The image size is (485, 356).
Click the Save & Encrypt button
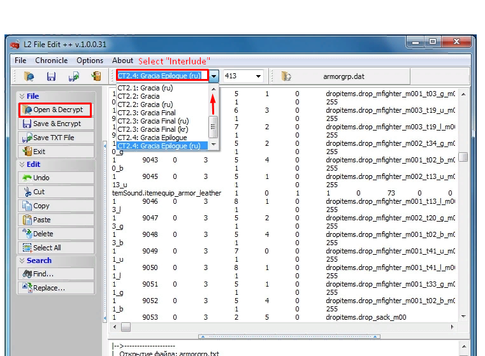56,124
